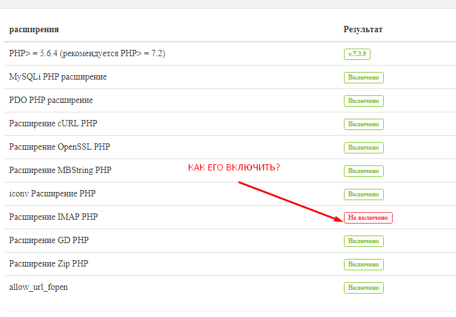Click the MySQLi 'Включено' status badge
The height and width of the screenshot is (317, 456).
(x=364, y=78)
